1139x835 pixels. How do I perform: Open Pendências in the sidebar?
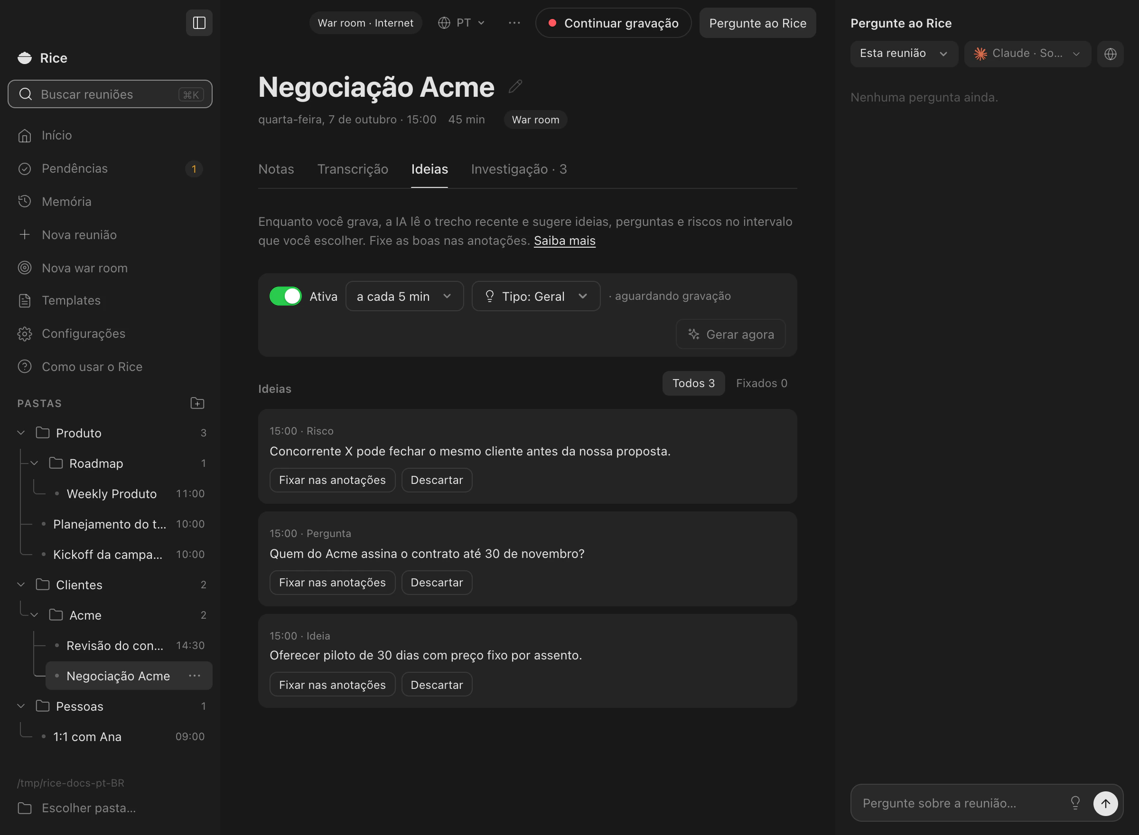[x=110, y=168]
